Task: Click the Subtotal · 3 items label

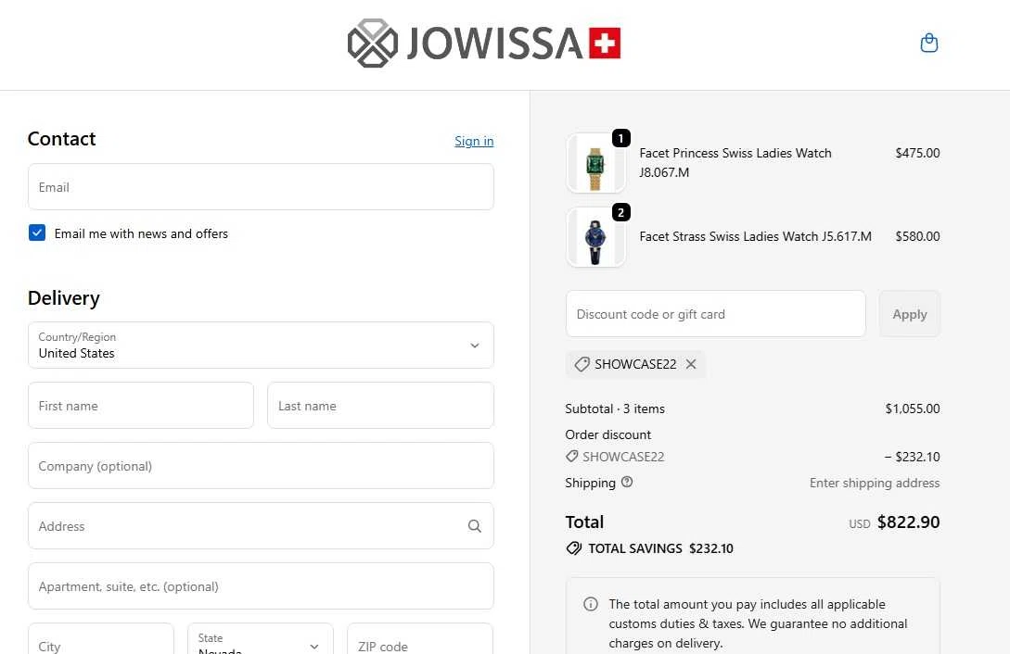Action: [615, 409]
